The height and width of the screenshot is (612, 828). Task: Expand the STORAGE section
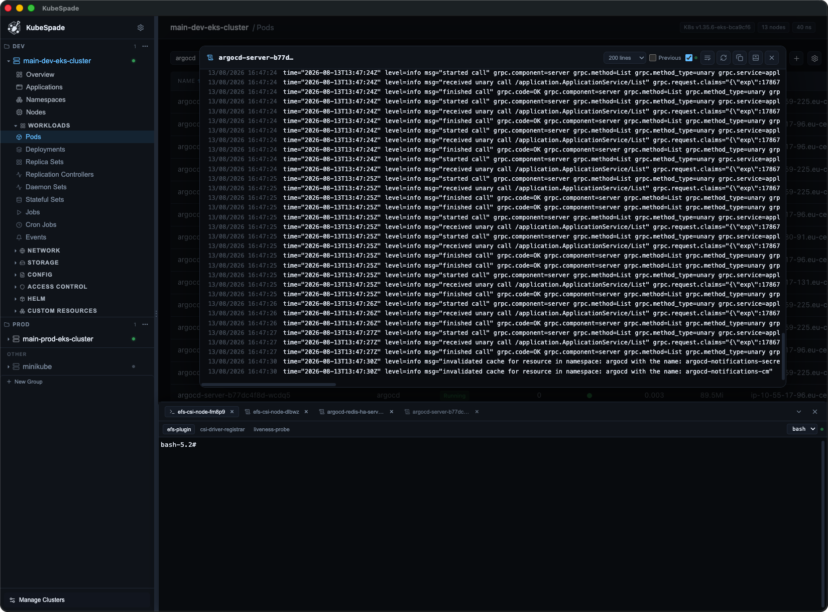tap(16, 263)
